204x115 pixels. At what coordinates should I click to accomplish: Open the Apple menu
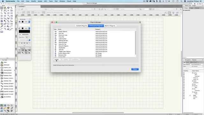[3, 1]
